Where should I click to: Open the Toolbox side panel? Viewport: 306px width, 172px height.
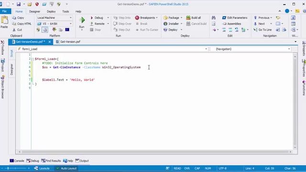[x=2, y=48]
